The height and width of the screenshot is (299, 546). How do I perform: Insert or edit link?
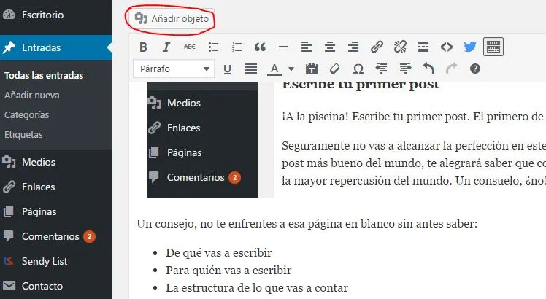[377, 47]
